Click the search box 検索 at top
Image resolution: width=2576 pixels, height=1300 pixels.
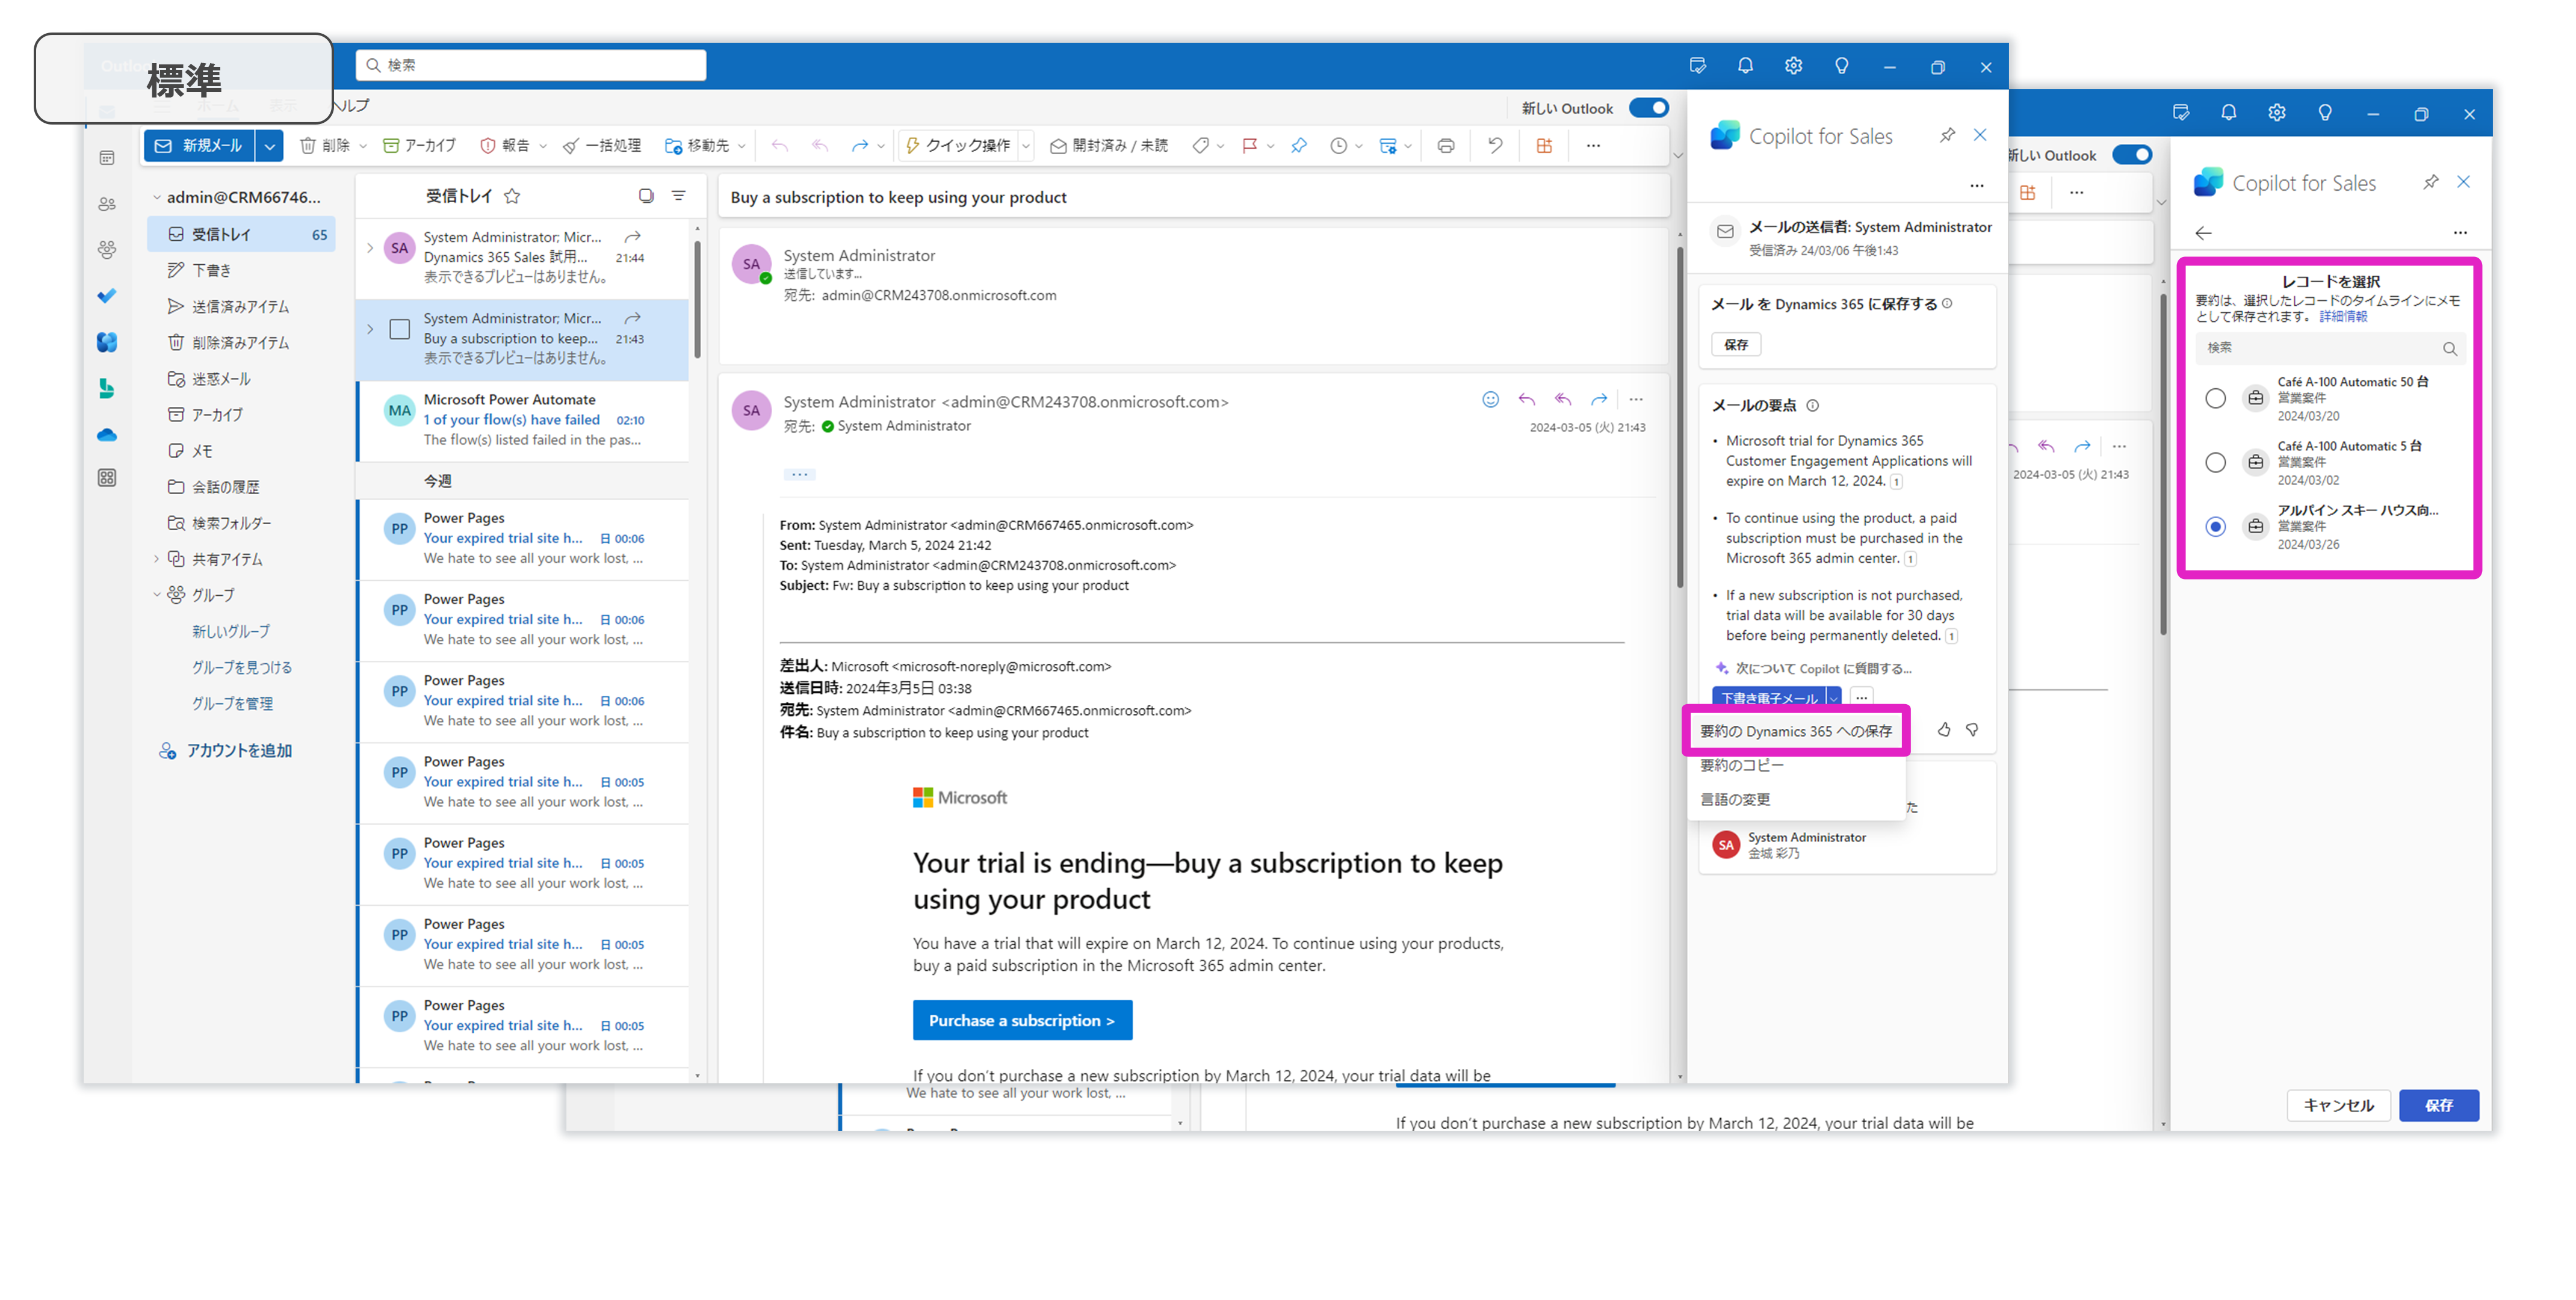click(x=531, y=65)
